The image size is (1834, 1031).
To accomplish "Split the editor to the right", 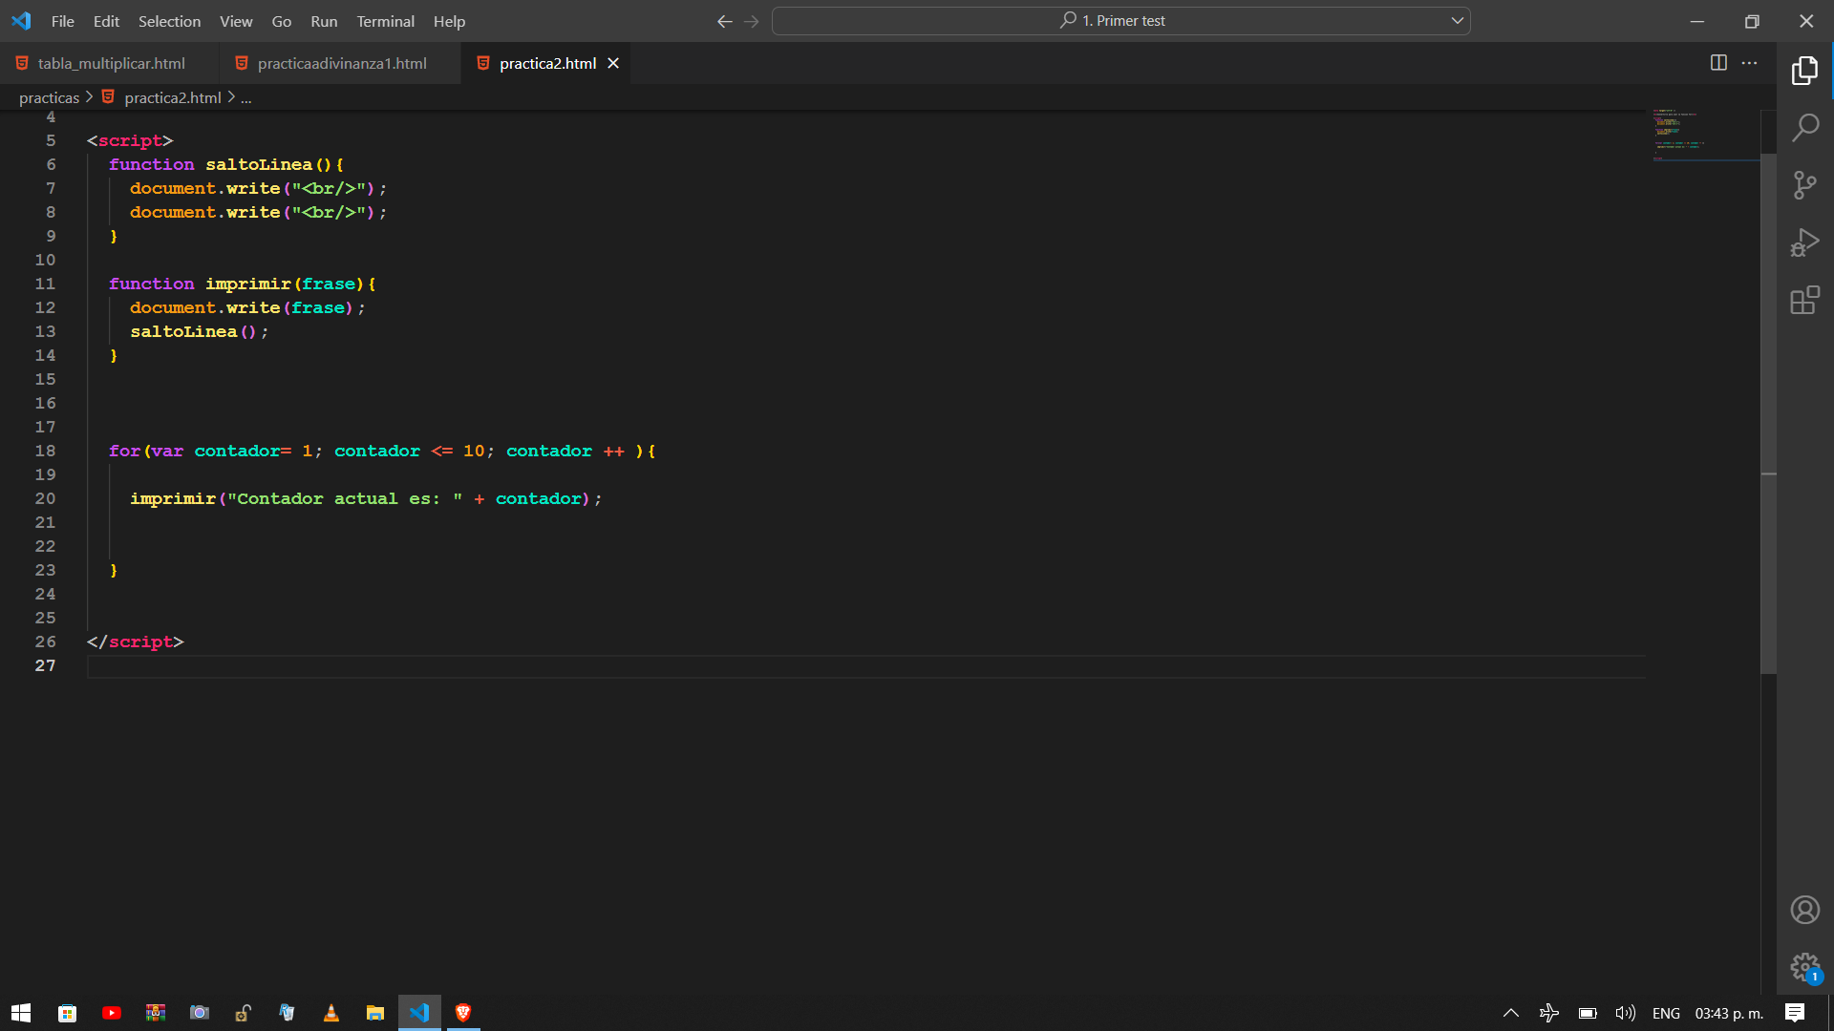I will 1718,63.
